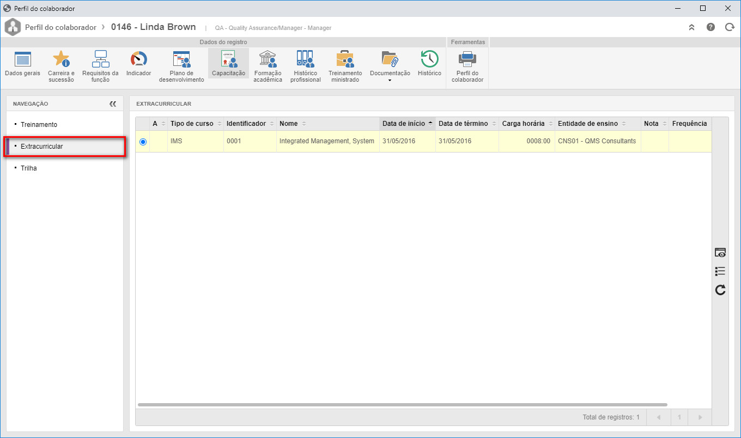Sort by Carga horária column

pyautogui.click(x=527, y=124)
